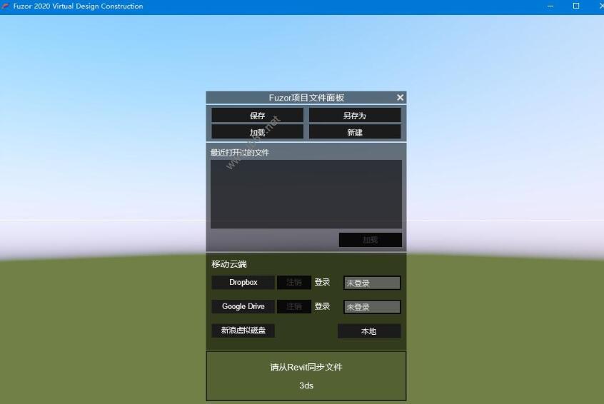The image size is (604, 404).
Task: Click the 注销 button in Google Drive row
Action: pos(294,306)
